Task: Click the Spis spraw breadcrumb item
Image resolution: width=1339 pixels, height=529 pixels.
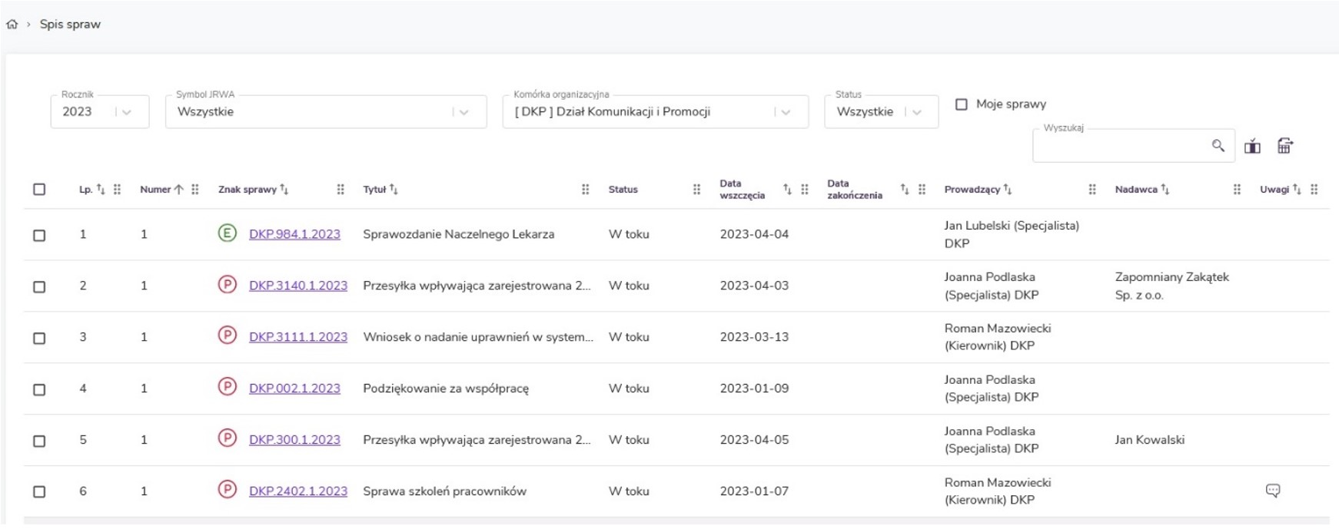Action: (70, 25)
